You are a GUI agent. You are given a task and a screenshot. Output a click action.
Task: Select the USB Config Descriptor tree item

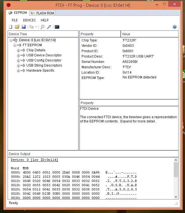pos(44,60)
